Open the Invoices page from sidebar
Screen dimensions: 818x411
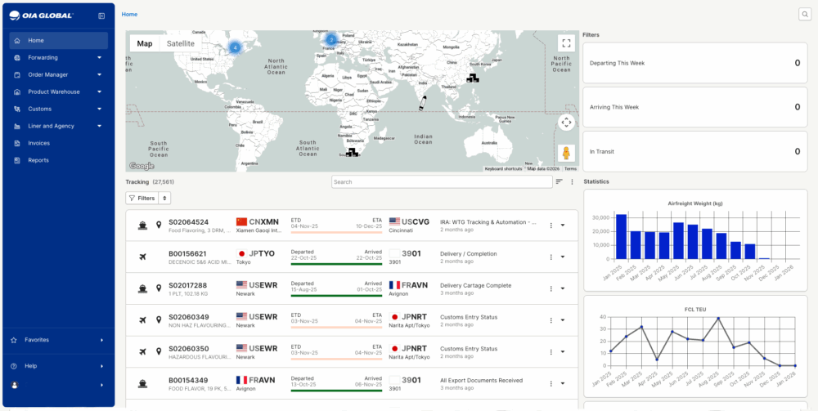click(x=38, y=143)
